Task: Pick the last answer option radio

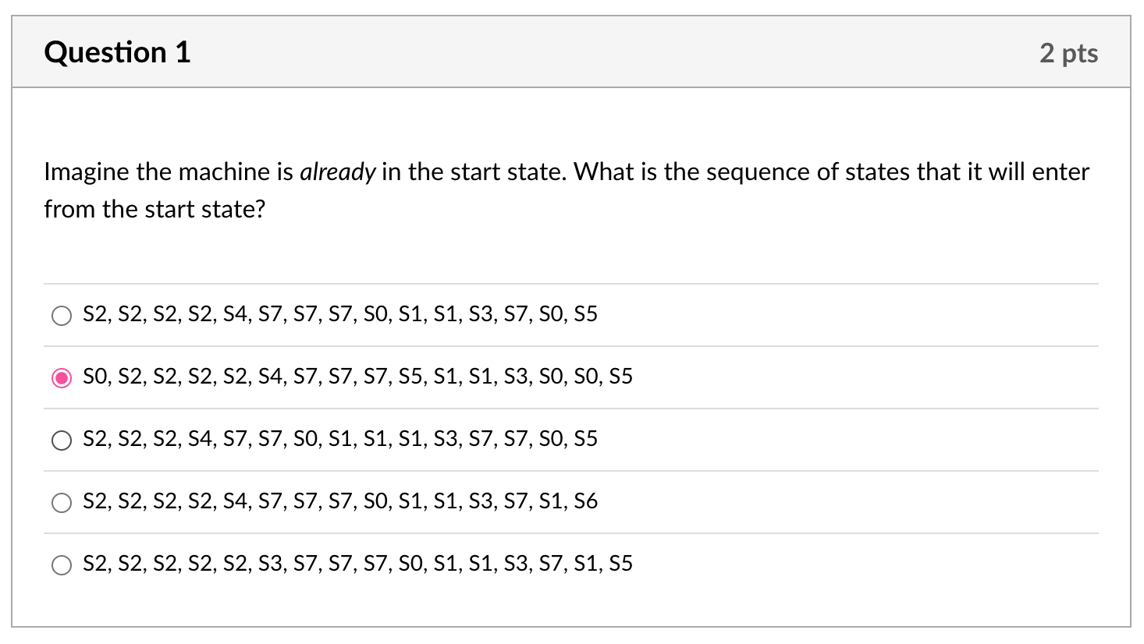Action: 62,564
